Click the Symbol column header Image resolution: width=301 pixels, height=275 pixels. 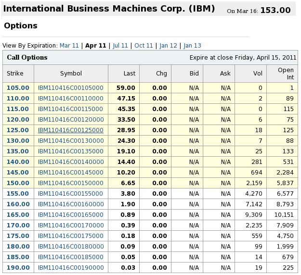click(x=71, y=74)
